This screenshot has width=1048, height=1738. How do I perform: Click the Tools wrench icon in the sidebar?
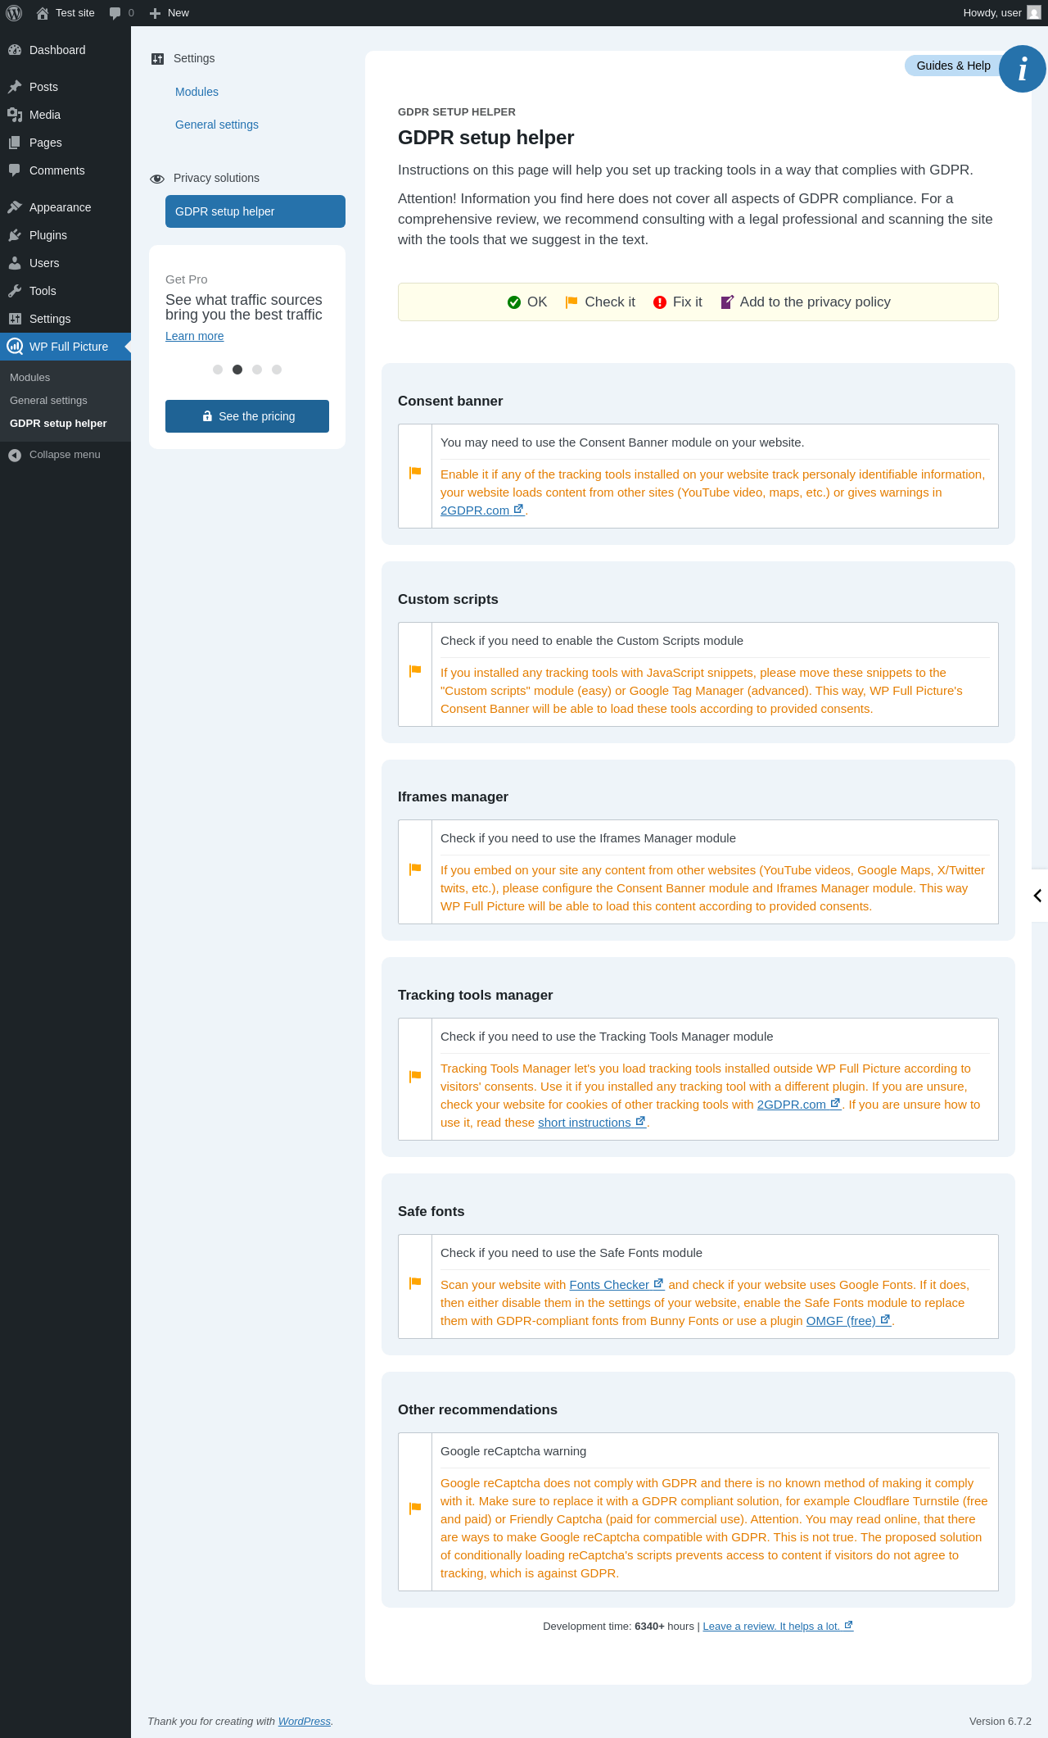(x=15, y=291)
